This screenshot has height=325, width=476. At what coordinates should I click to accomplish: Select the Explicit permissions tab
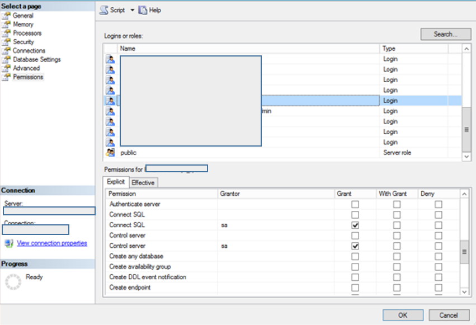point(115,182)
